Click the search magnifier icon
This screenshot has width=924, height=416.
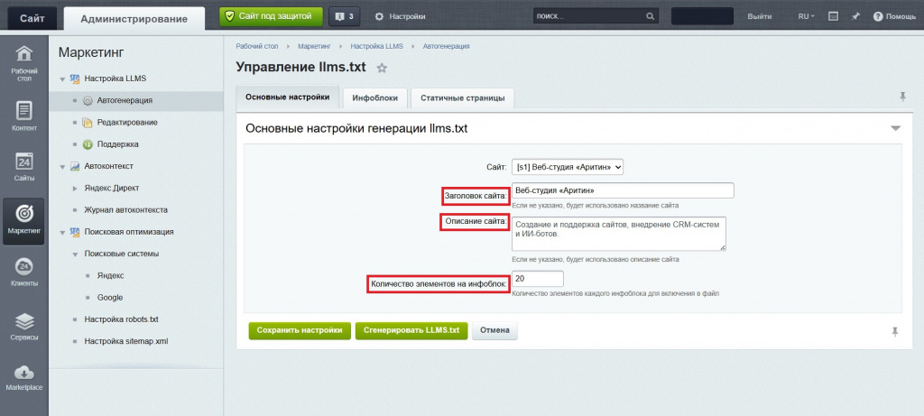point(650,16)
